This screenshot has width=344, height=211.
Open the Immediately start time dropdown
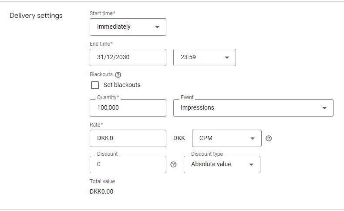click(x=128, y=27)
